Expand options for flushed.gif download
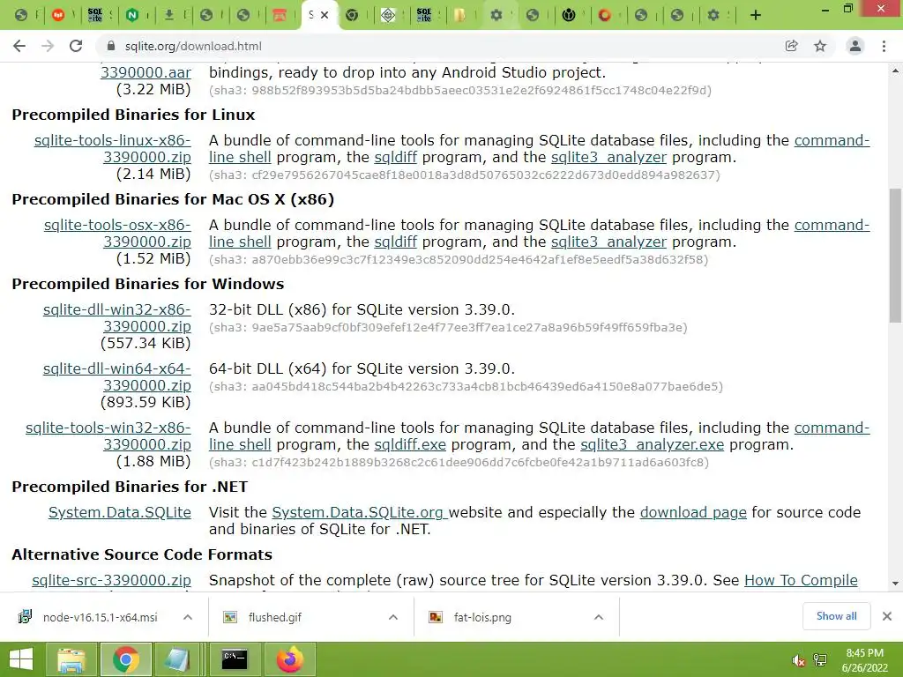The height and width of the screenshot is (677, 903). (x=393, y=617)
